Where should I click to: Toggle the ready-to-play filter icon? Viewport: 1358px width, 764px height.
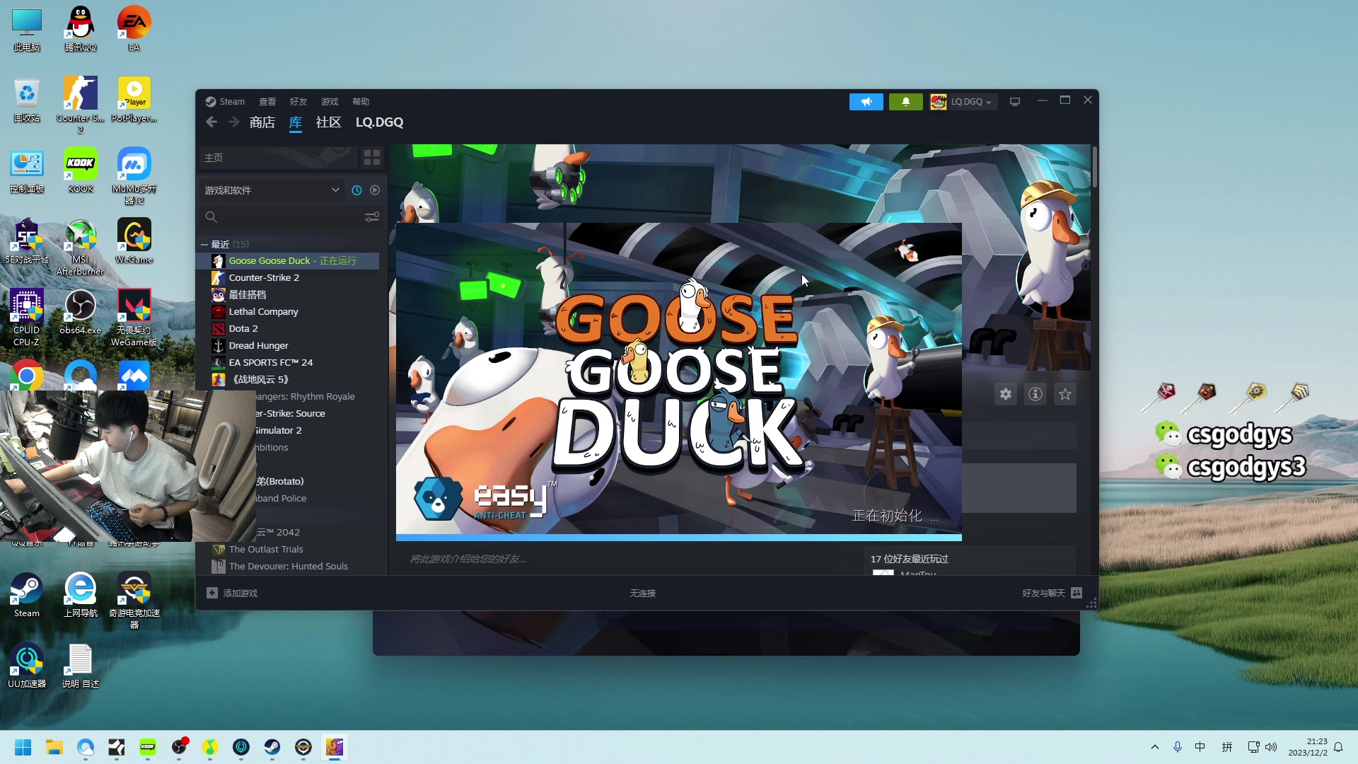pyautogui.click(x=375, y=190)
